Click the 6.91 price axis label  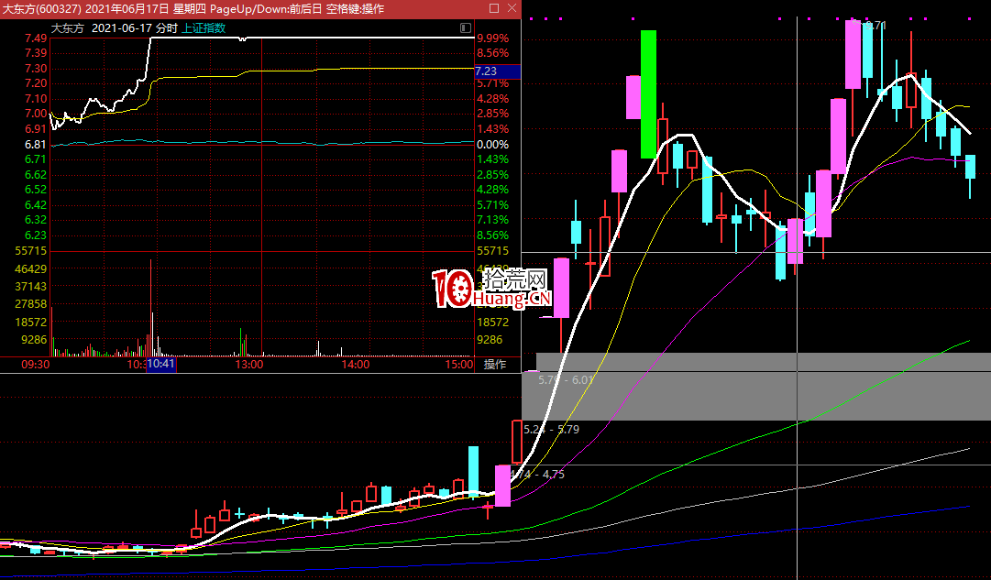36,129
